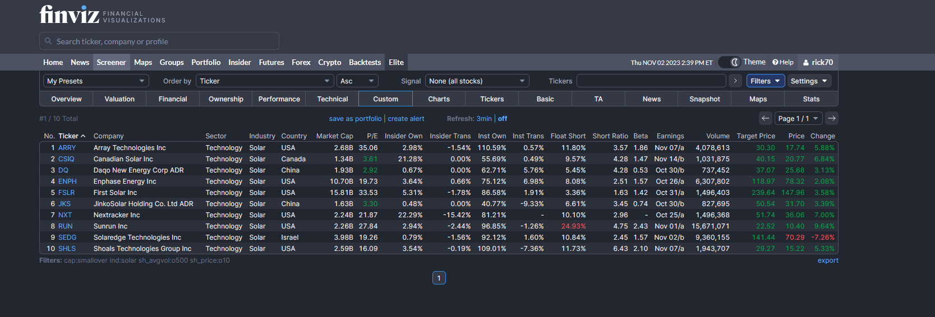Viewport: 935px width, 317px height.
Task: Click the export link
Action: coord(828,260)
